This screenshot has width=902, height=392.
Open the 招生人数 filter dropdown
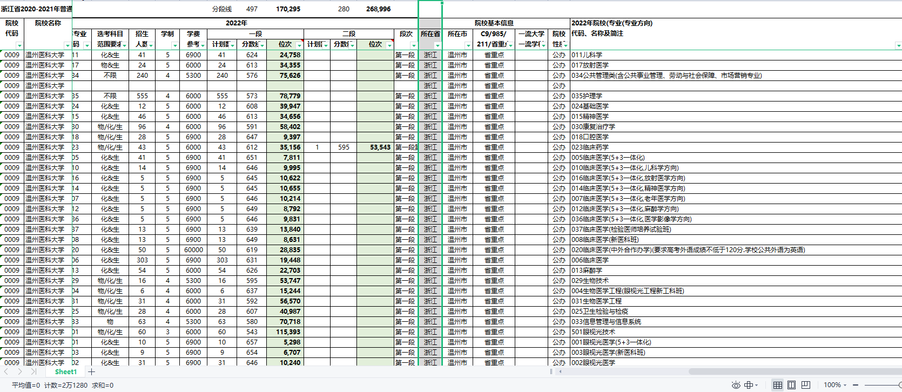click(x=151, y=45)
